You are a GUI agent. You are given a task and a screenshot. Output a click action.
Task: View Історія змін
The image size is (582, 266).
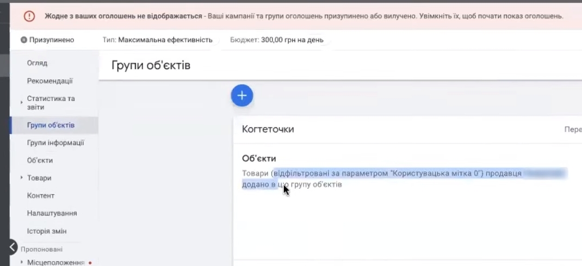tap(47, 231)
